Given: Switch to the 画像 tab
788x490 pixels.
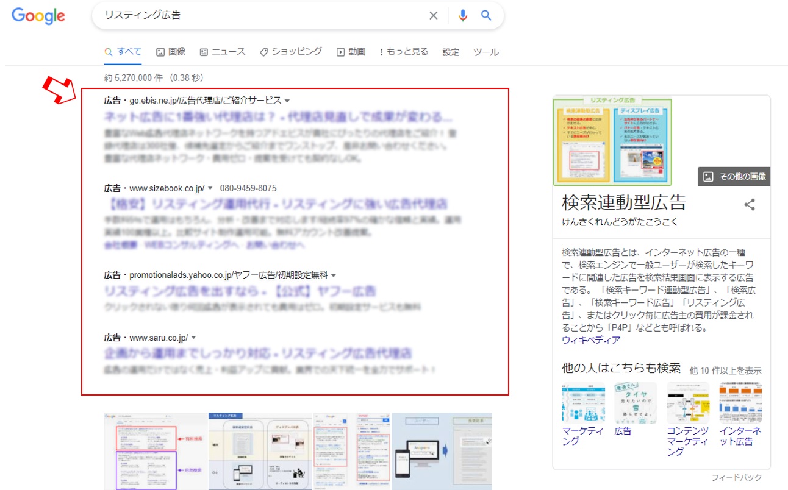Looking at the screenshot, I should click(171, 52).
